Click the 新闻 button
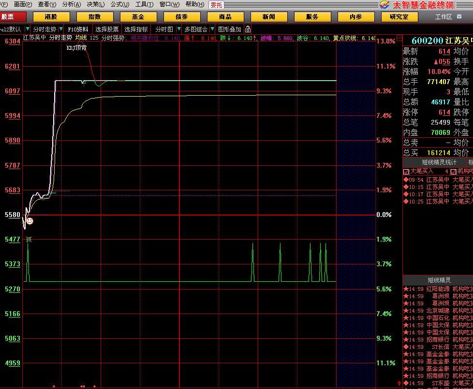The image size is (473, 389). [x=269, y=17]
